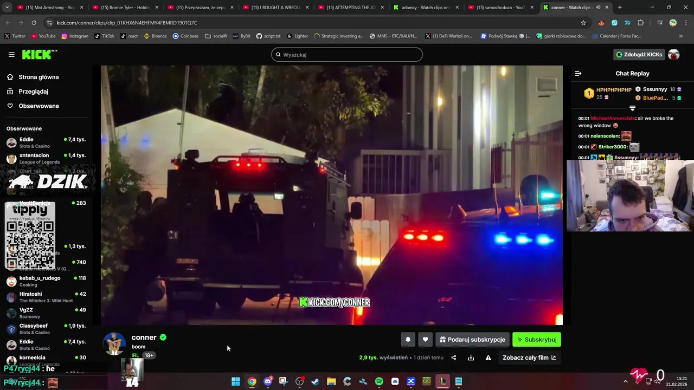Open League of Legends taskbar icon
Viewport: 694px width, 390px height.
443,381
